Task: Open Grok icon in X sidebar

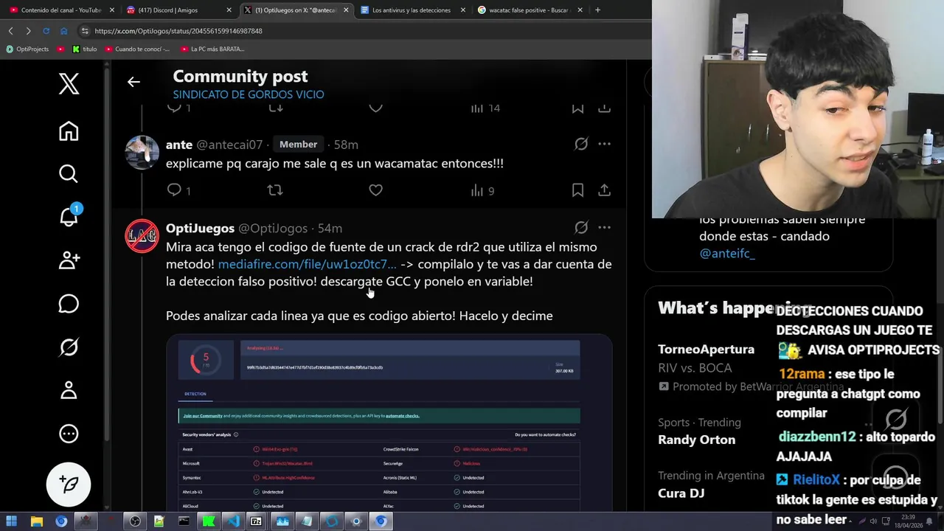Action: 69,347
